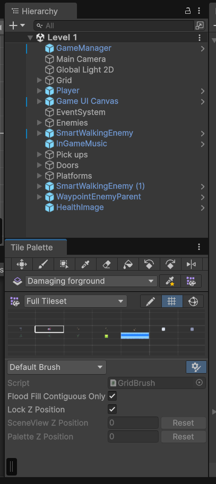Open the Damaging forground tilemap dropdown
This screenshot has height=484, width=216.
(91, 281)
